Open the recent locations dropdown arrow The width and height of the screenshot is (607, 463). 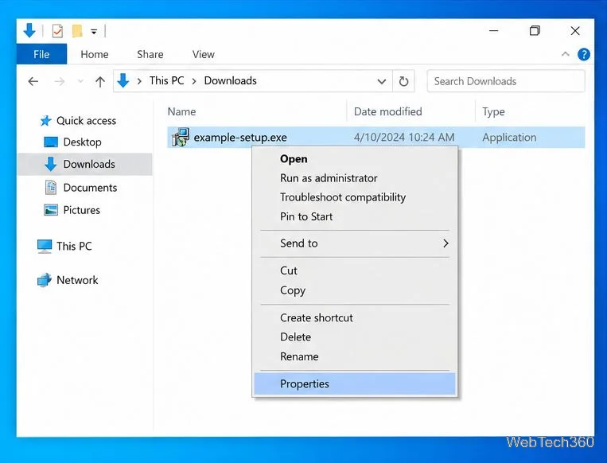[80, 81]
